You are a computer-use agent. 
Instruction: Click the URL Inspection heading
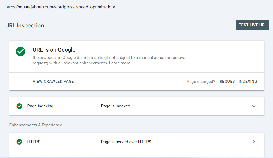tap(25, 25)
